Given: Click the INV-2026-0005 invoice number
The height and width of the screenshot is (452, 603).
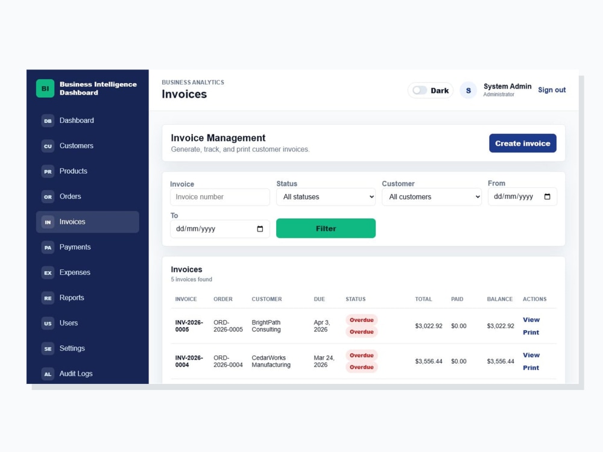Looking at the screenshot, I should [189, 326].
